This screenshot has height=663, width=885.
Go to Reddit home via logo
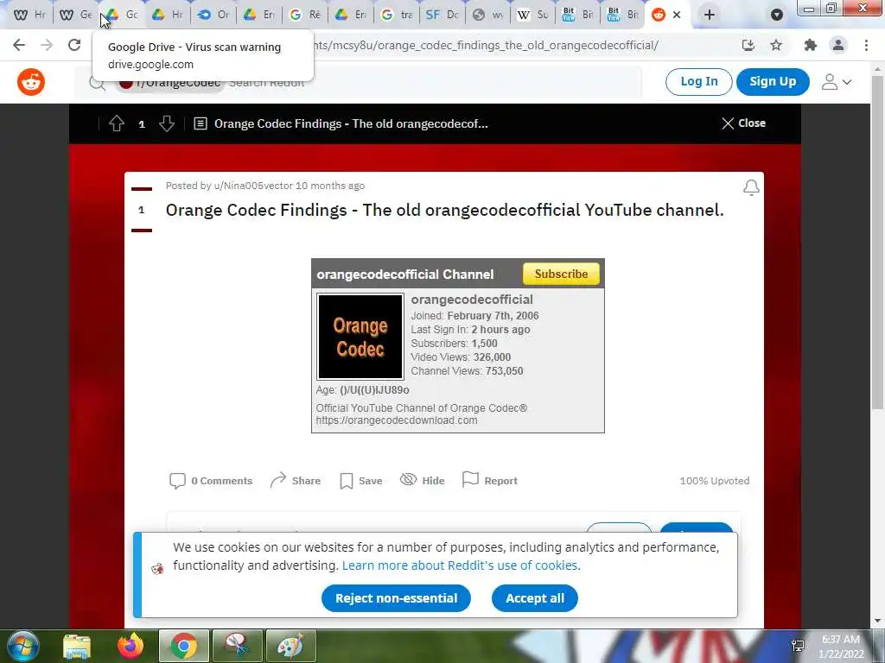coord(31,82)
